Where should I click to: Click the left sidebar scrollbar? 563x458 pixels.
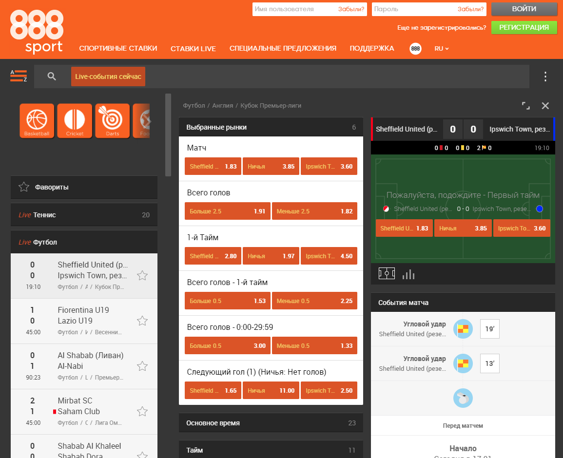[x=168, y=135]
